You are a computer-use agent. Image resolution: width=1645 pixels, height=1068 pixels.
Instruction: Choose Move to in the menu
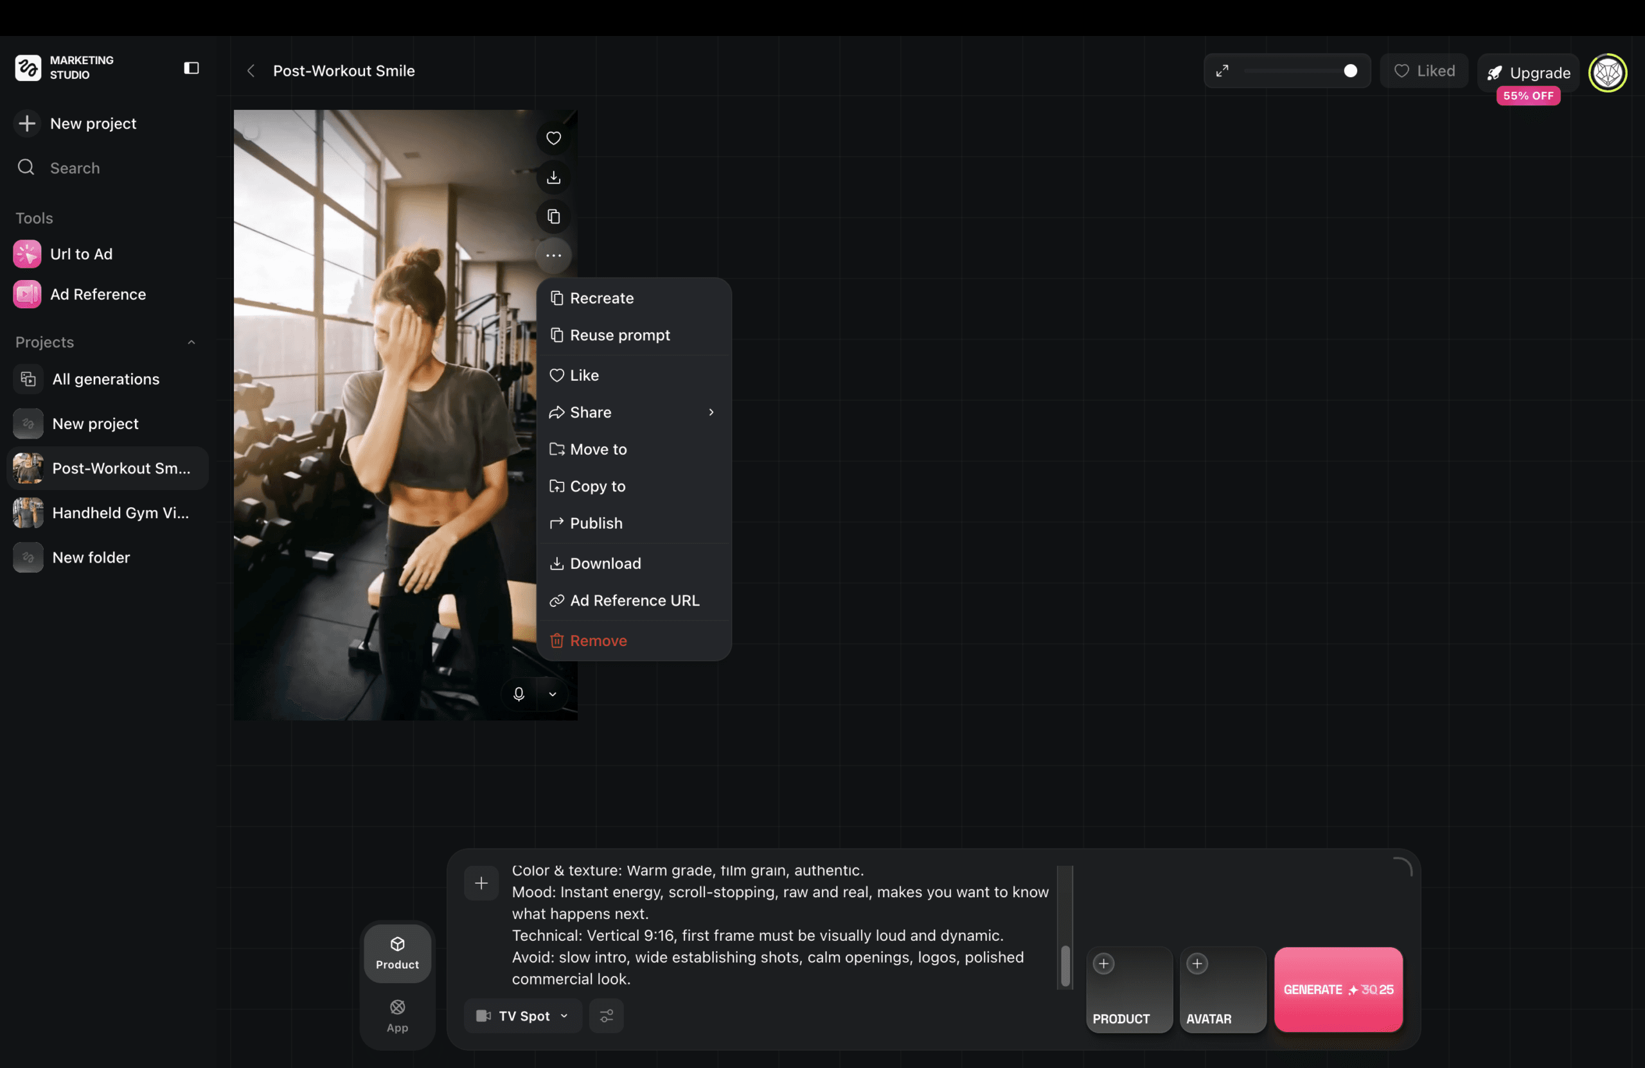point(634,448)
